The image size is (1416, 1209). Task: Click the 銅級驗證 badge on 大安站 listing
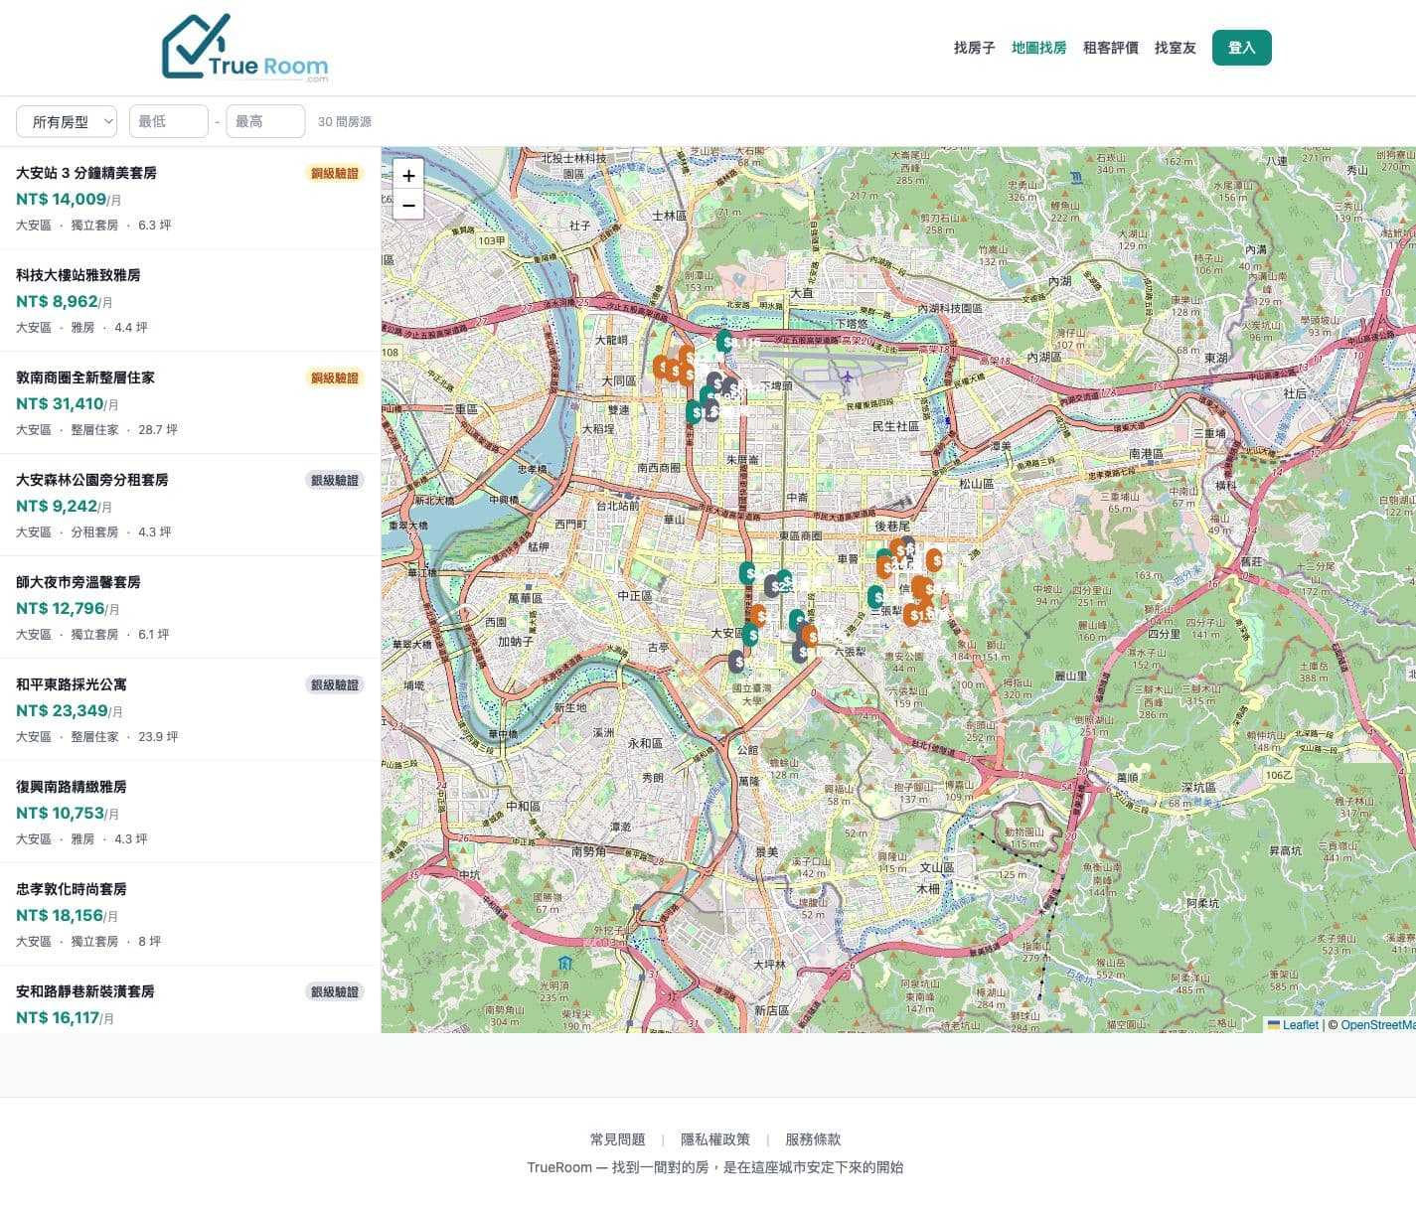335,173
